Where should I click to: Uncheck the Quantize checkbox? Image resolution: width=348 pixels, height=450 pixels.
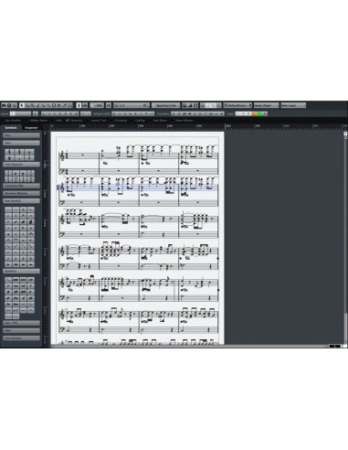coord(68,121)
